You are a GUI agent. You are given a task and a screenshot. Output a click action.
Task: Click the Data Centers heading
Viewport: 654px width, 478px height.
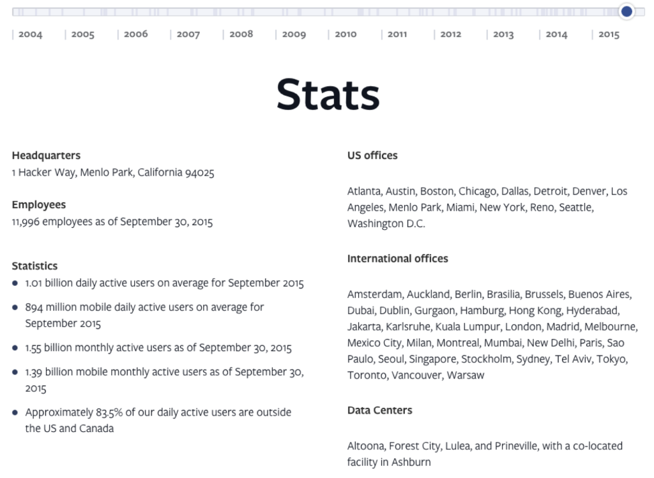coord(379,410)
